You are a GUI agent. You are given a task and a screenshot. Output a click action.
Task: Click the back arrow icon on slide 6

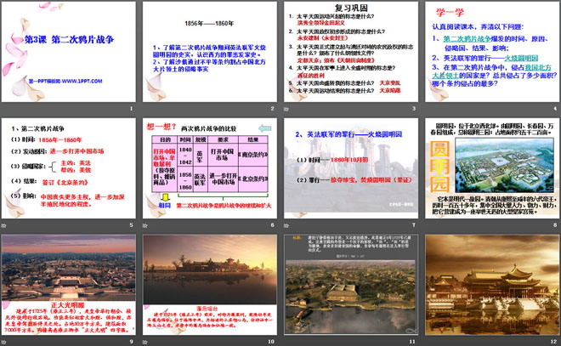pos(264,128)
